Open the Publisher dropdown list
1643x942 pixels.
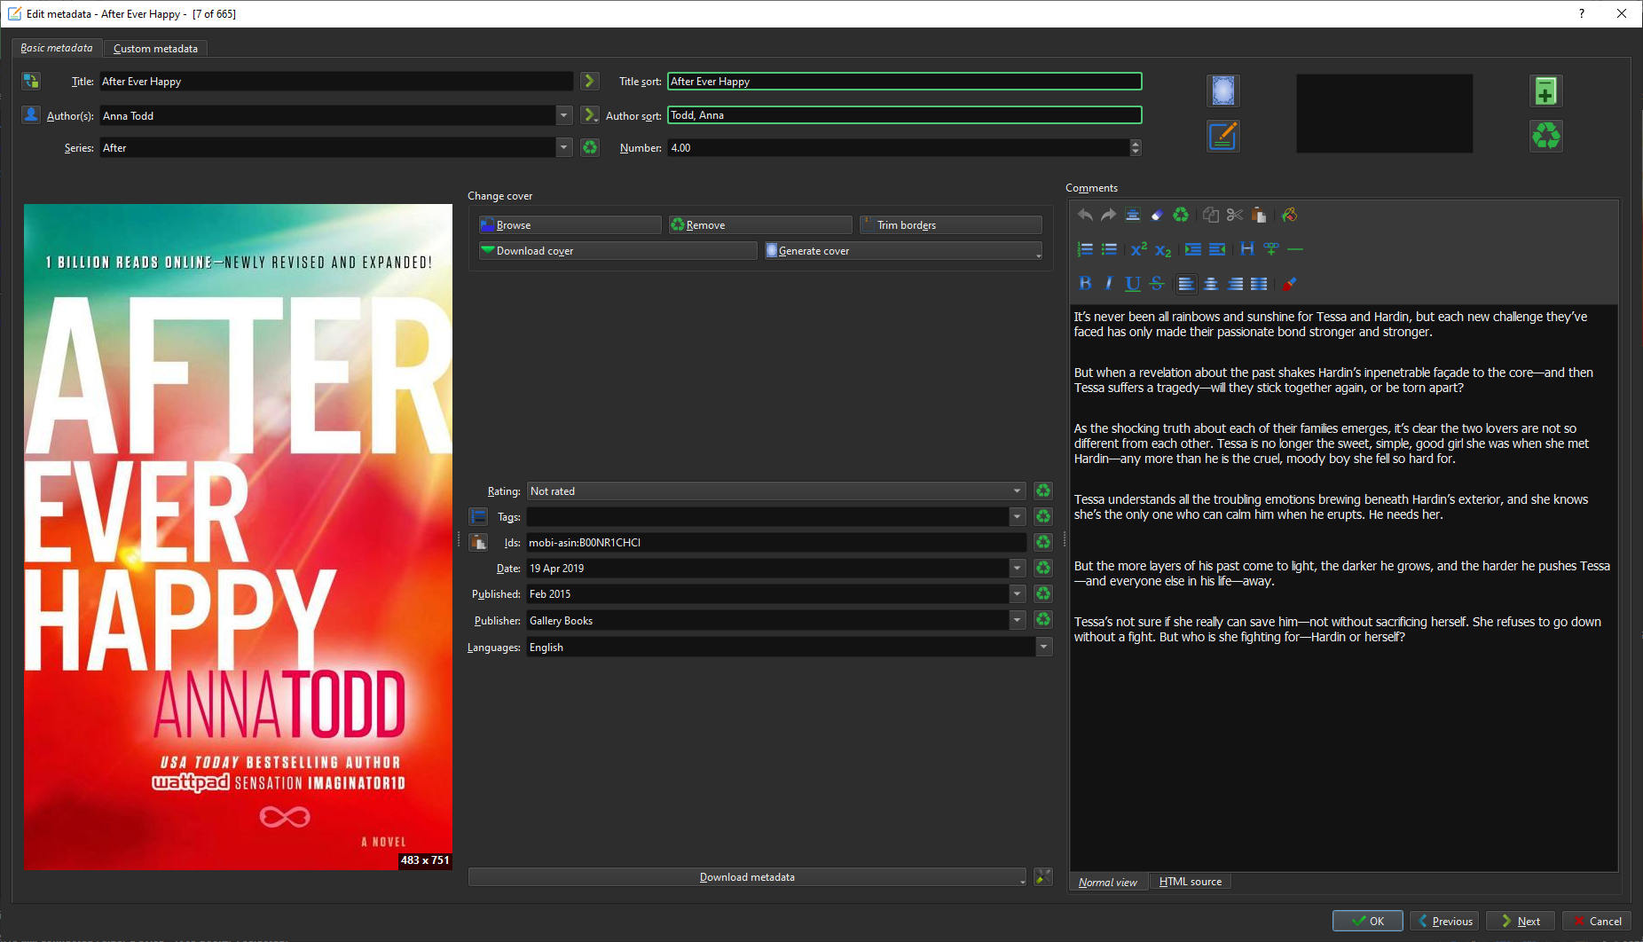[x=1017, y=621]
